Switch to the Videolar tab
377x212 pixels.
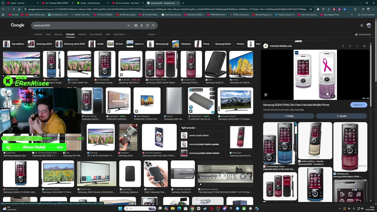[x=82, y=34]
